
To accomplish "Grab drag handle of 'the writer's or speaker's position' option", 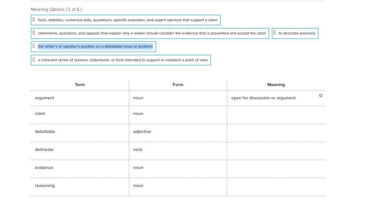I will [34, 46].
